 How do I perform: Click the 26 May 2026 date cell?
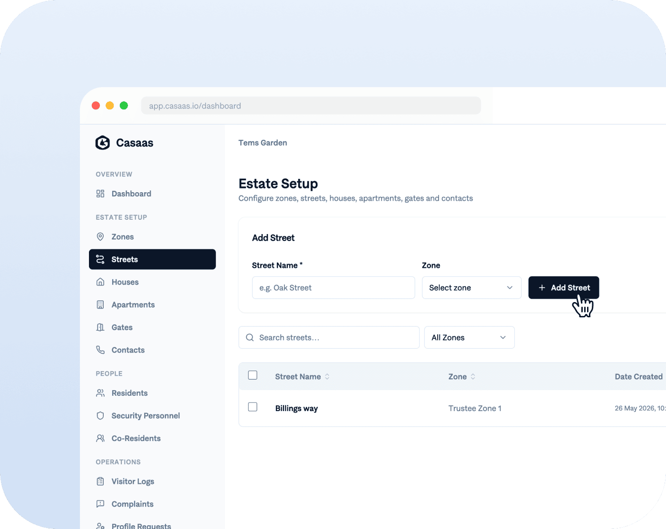(640, 409)
